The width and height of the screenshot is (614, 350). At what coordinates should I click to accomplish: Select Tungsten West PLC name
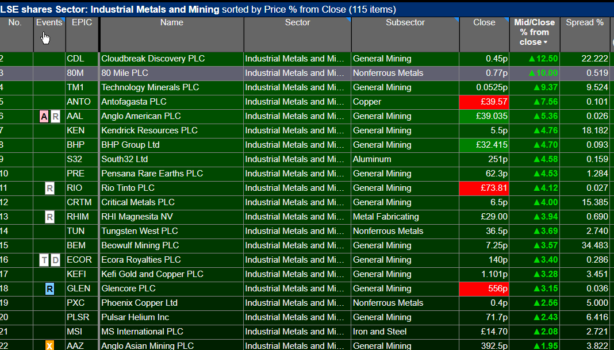click(139, 232)
